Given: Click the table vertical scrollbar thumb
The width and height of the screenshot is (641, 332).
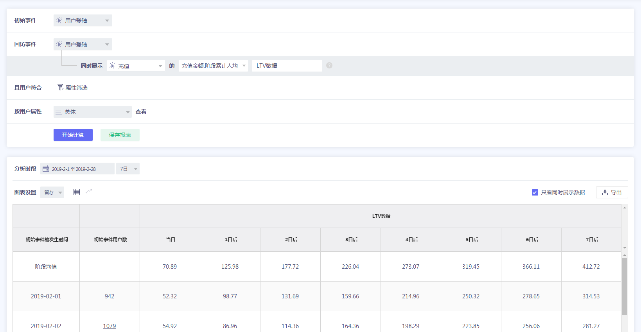Looking at the screenshot, I should click(x=625, y=286).
